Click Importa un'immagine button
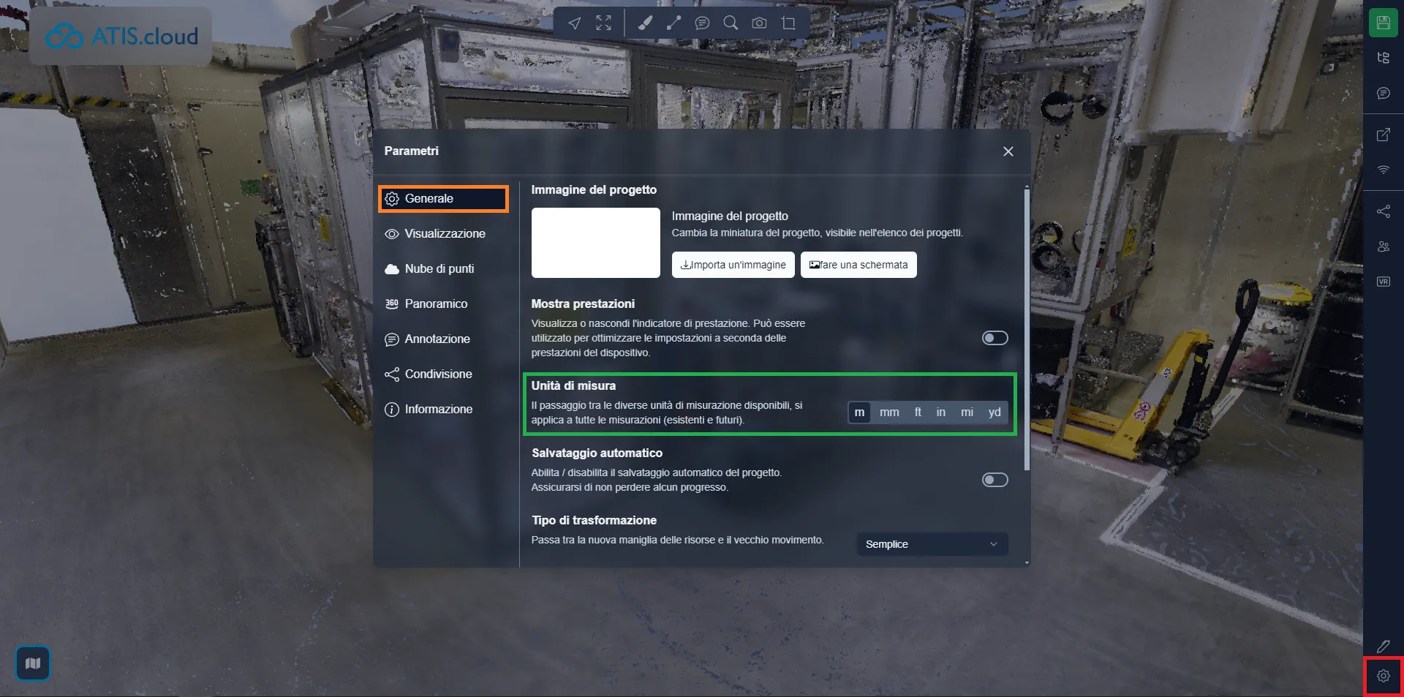The width and height of the screenshot is (1404, 697). 733,265
